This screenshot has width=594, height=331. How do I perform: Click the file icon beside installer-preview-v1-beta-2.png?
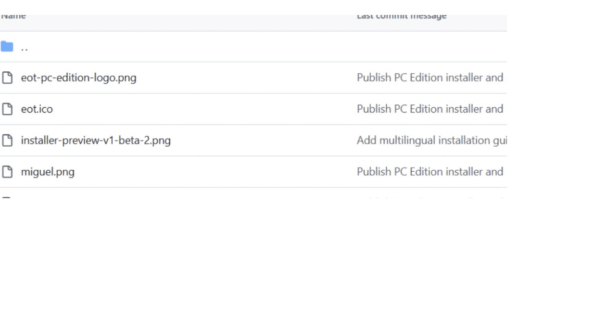tap(7, 140)
